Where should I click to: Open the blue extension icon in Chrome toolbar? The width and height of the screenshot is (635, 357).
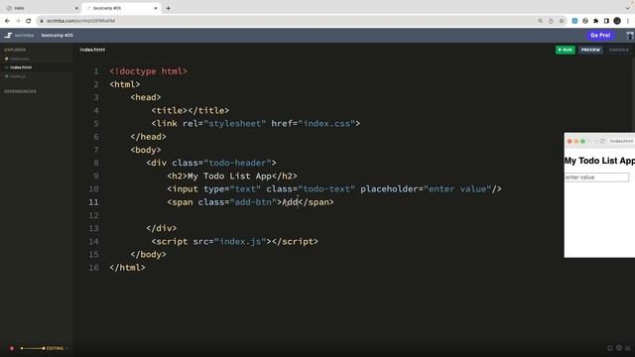[574, 21]
